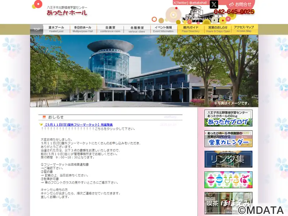Open the 営業カレンダー banner
288x216 pixels.
[228, 139]
